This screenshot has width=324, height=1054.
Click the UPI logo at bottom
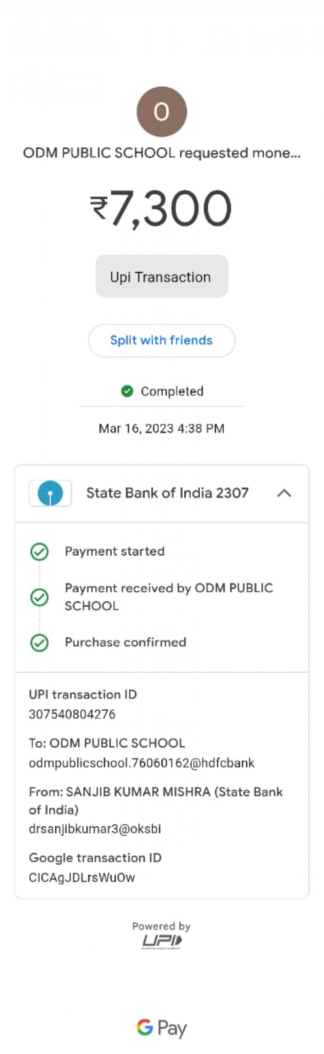click(161, 942)
